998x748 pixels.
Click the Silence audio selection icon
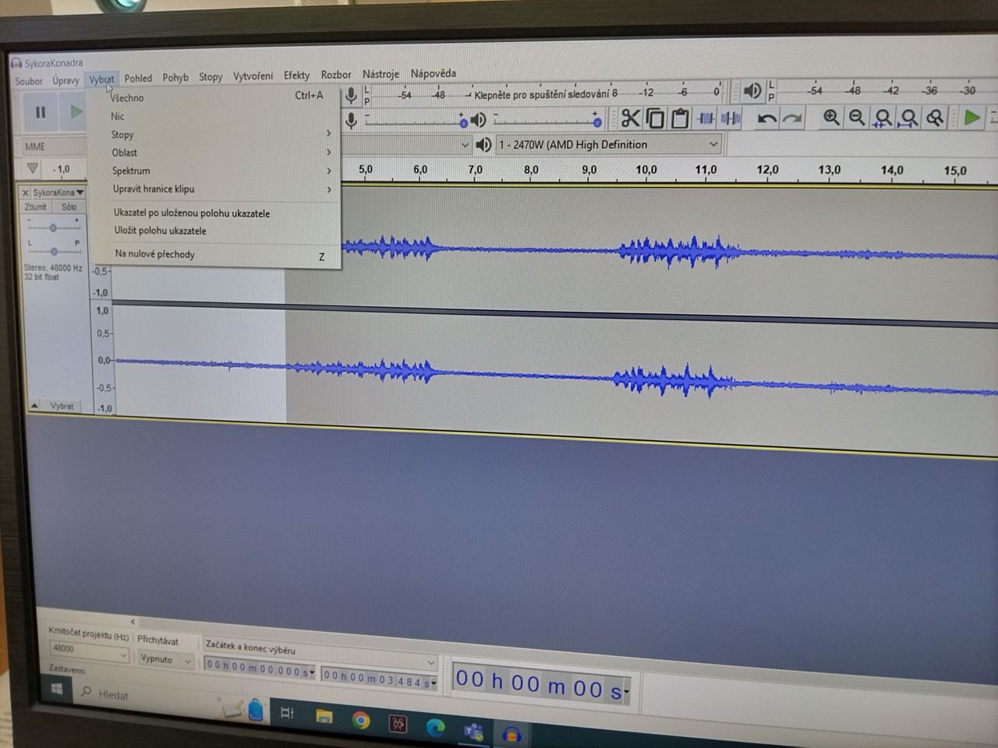pos(731,118)
